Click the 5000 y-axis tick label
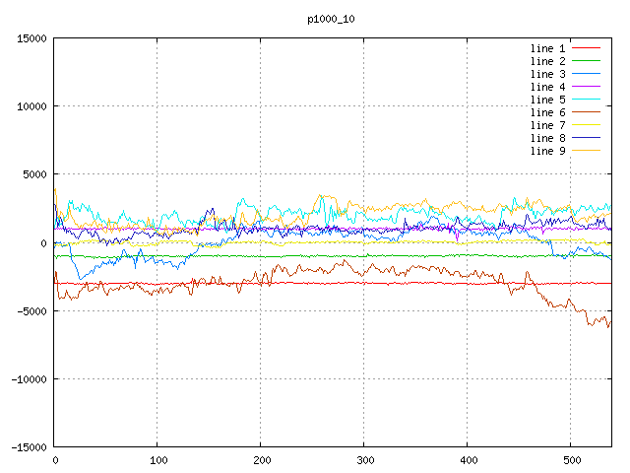This screenshot has width=630, height=473. tap(33, 174)
